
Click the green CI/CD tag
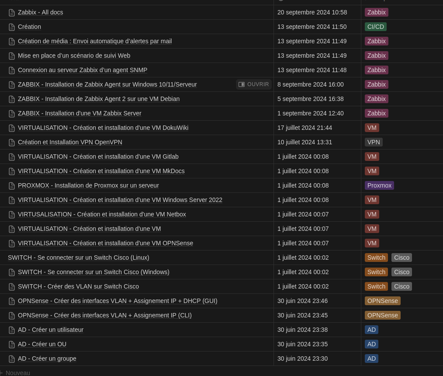[x=376, y=27]
